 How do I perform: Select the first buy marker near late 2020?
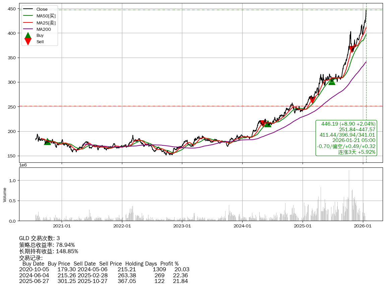coord(47,142)
